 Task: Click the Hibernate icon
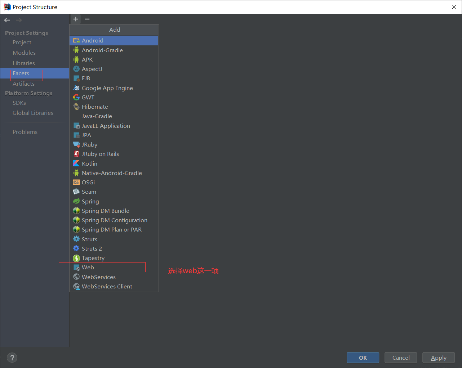[76, 107]
